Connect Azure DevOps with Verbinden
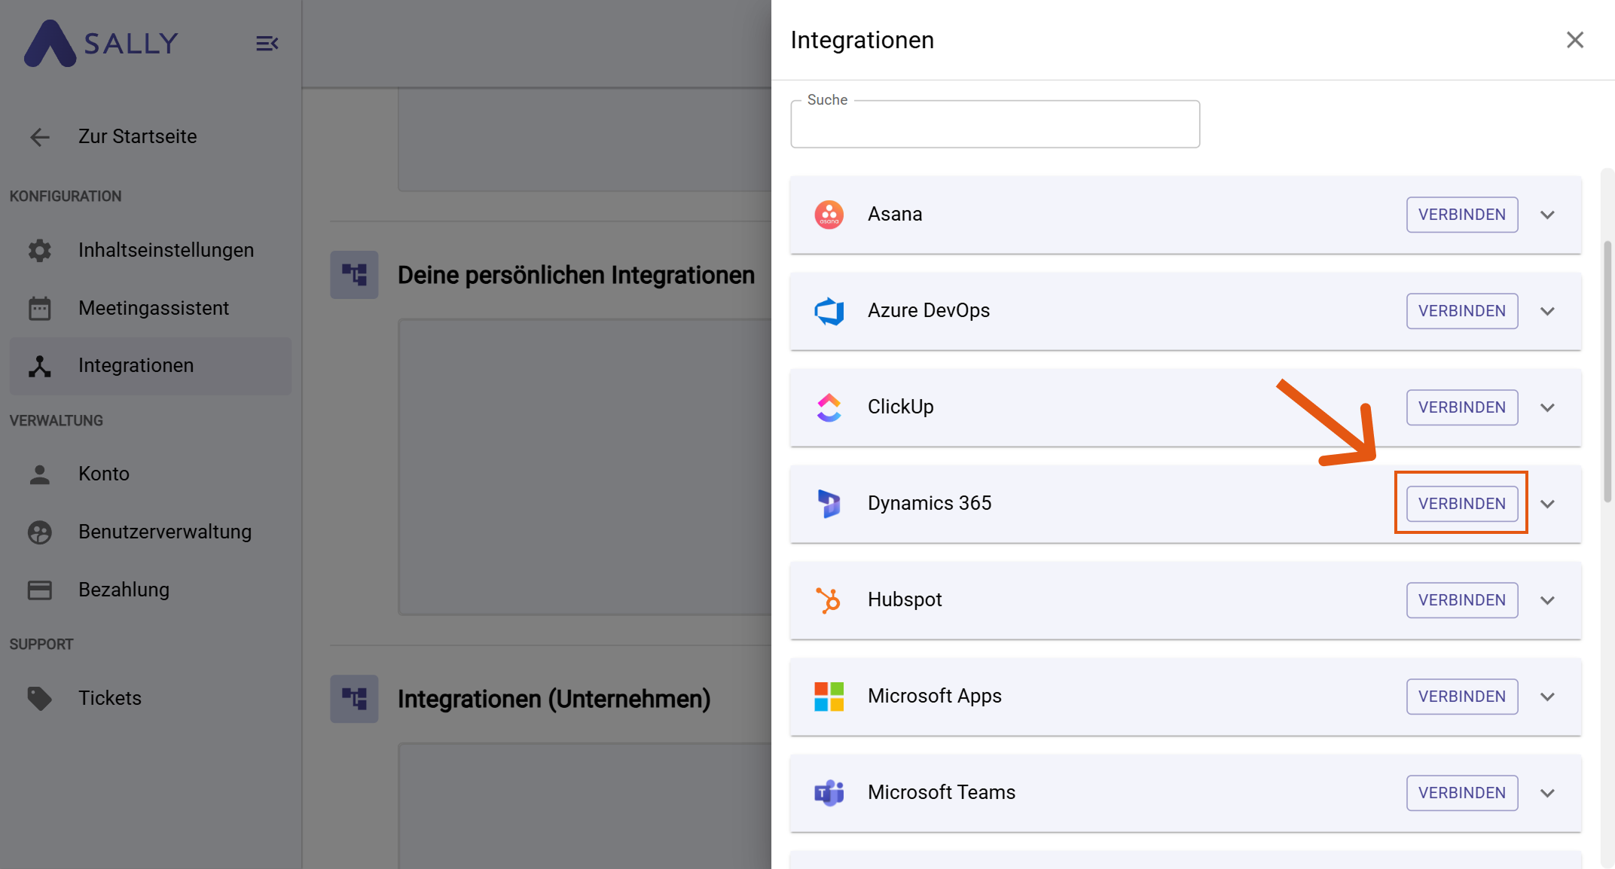Viewport: 1615px width, 869px height. [1462, 311]
